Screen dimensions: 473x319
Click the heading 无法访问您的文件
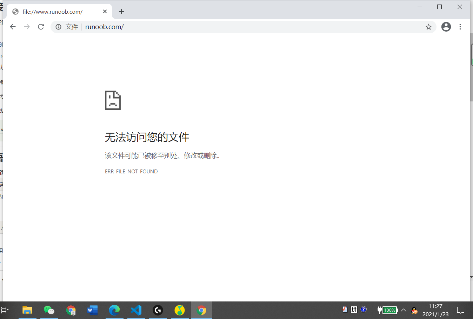pyautogui.click(x=147, y=137)
